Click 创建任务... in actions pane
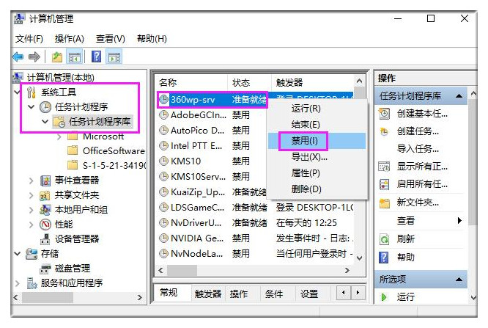This screenshot has width=488, height=328. click(x=418, y=131)
